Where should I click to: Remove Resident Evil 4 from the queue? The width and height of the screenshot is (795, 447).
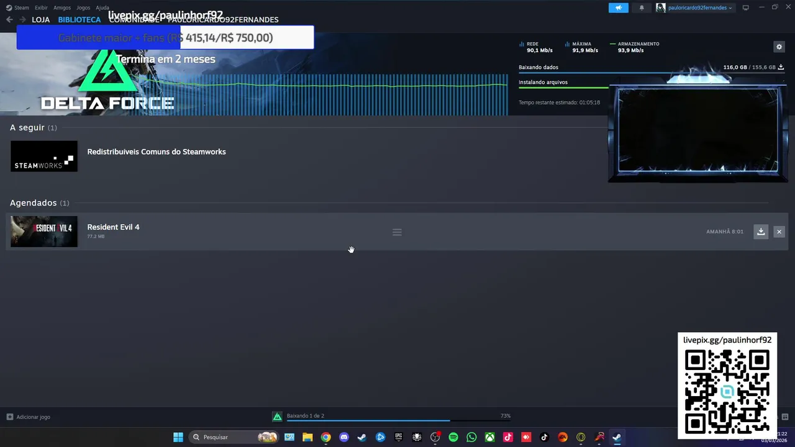pos(779,232)
